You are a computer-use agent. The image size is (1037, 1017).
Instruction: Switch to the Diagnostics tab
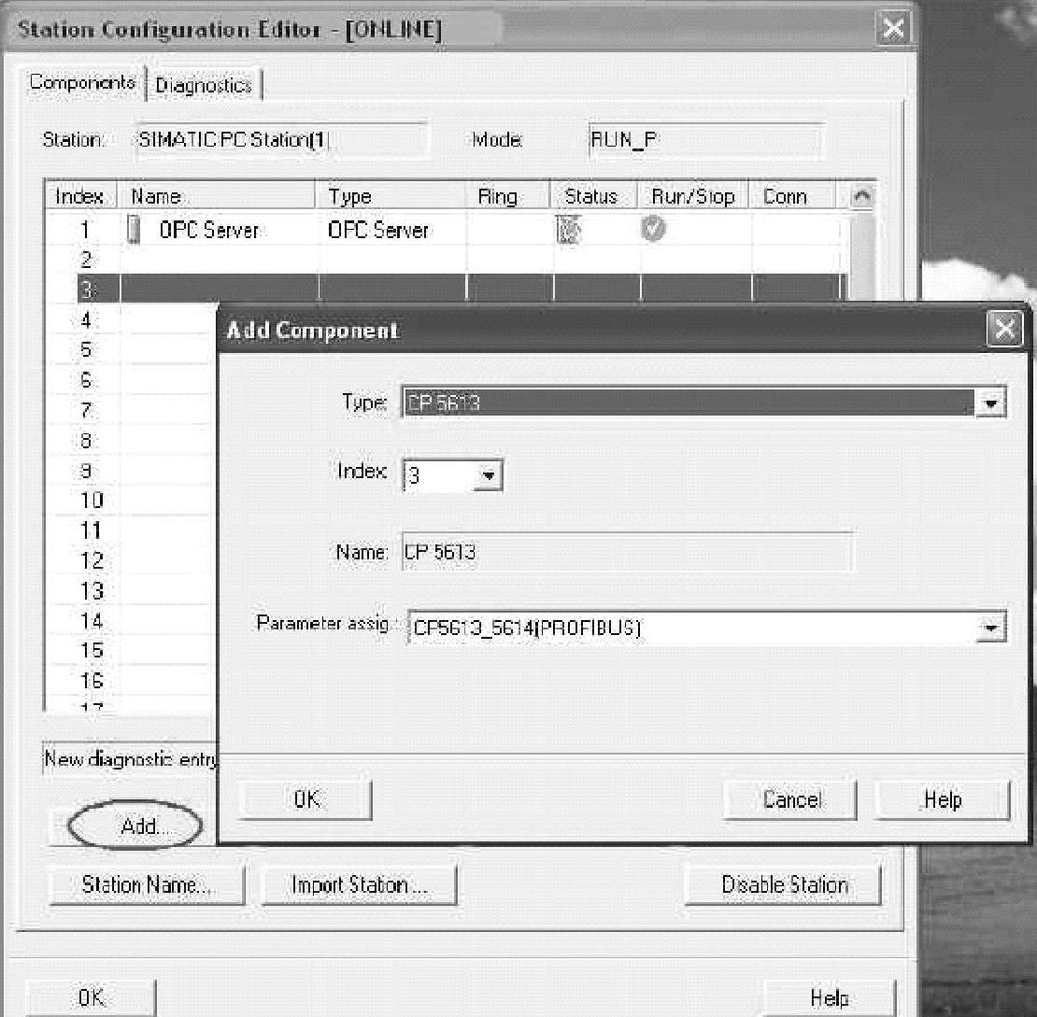(x=204, y=85)
